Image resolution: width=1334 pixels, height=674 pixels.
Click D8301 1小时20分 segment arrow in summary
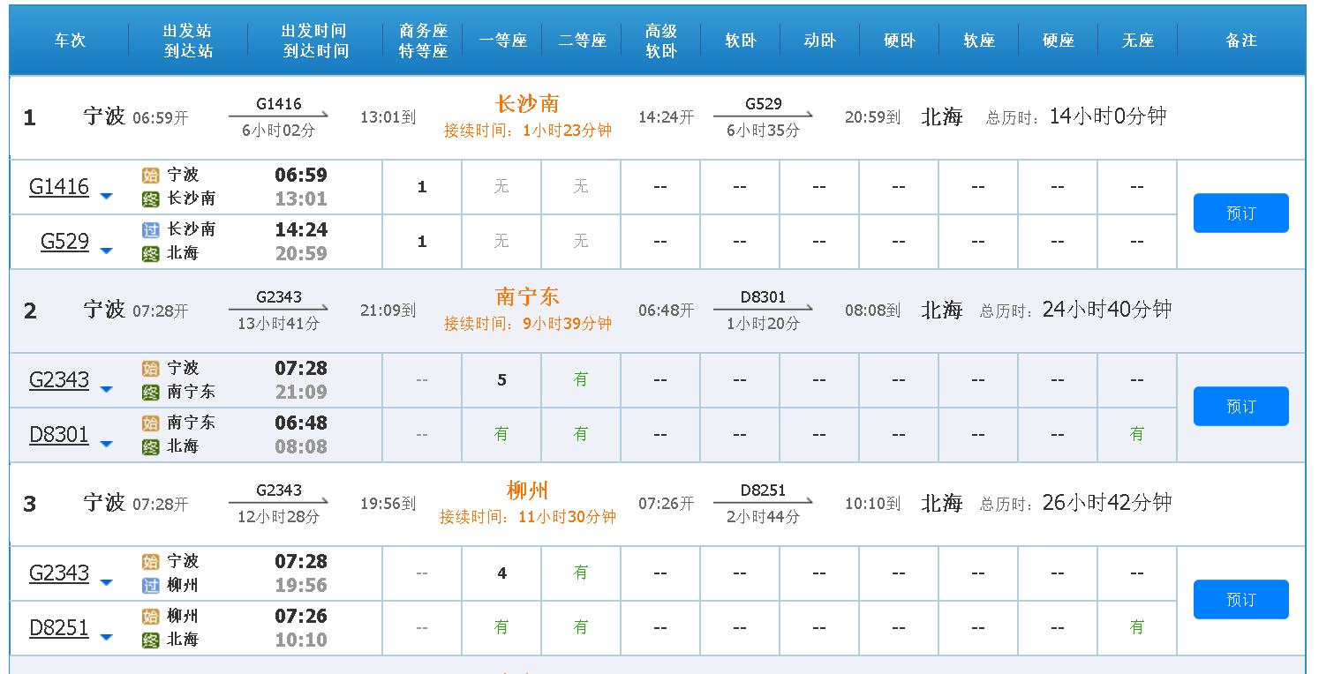[x=763, y=310]
